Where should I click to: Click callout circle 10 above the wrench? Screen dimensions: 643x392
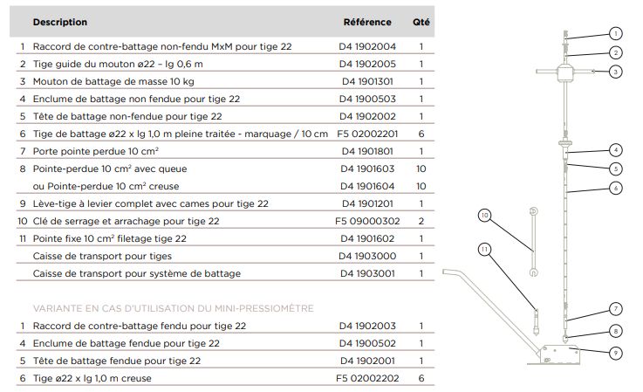point(485,214)
